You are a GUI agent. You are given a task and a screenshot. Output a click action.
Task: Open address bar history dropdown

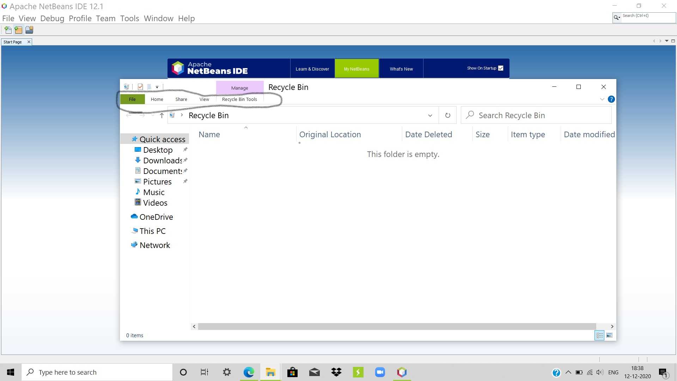[x=430, y=115]
